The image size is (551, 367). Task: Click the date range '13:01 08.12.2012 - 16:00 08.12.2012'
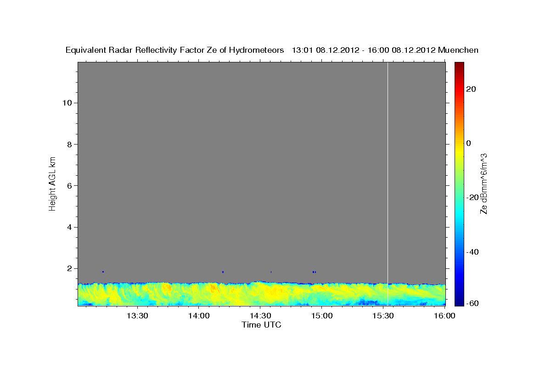click(364, 50)
